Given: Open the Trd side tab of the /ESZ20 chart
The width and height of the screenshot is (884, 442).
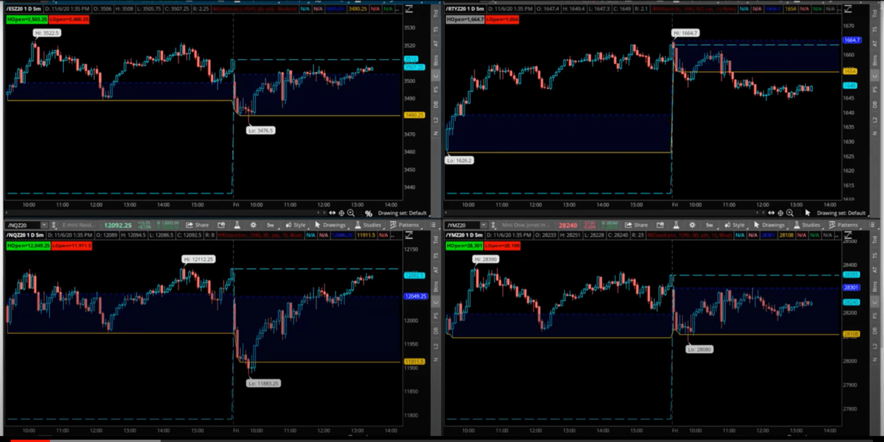Looking at the screenshot, I should (435, 13).
